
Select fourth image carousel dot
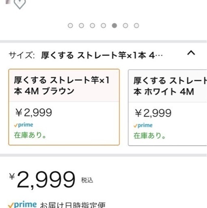click(103, 26)
